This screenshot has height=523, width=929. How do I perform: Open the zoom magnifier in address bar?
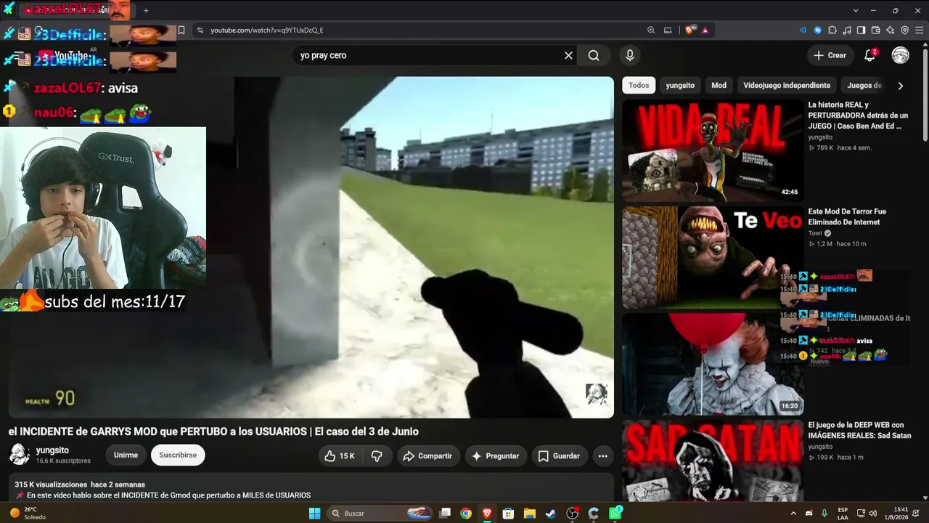point(651,31)
